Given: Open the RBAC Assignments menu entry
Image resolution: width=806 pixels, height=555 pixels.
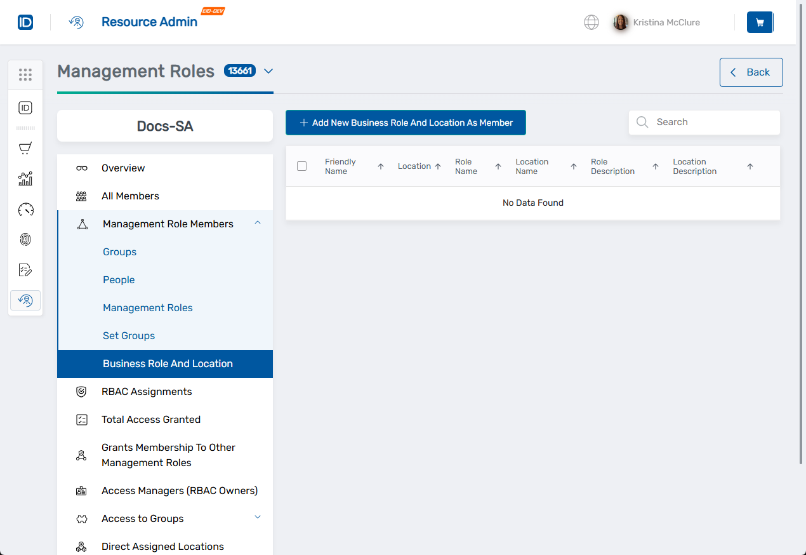Looking at the screenshot, I should (x=147, y=391).
